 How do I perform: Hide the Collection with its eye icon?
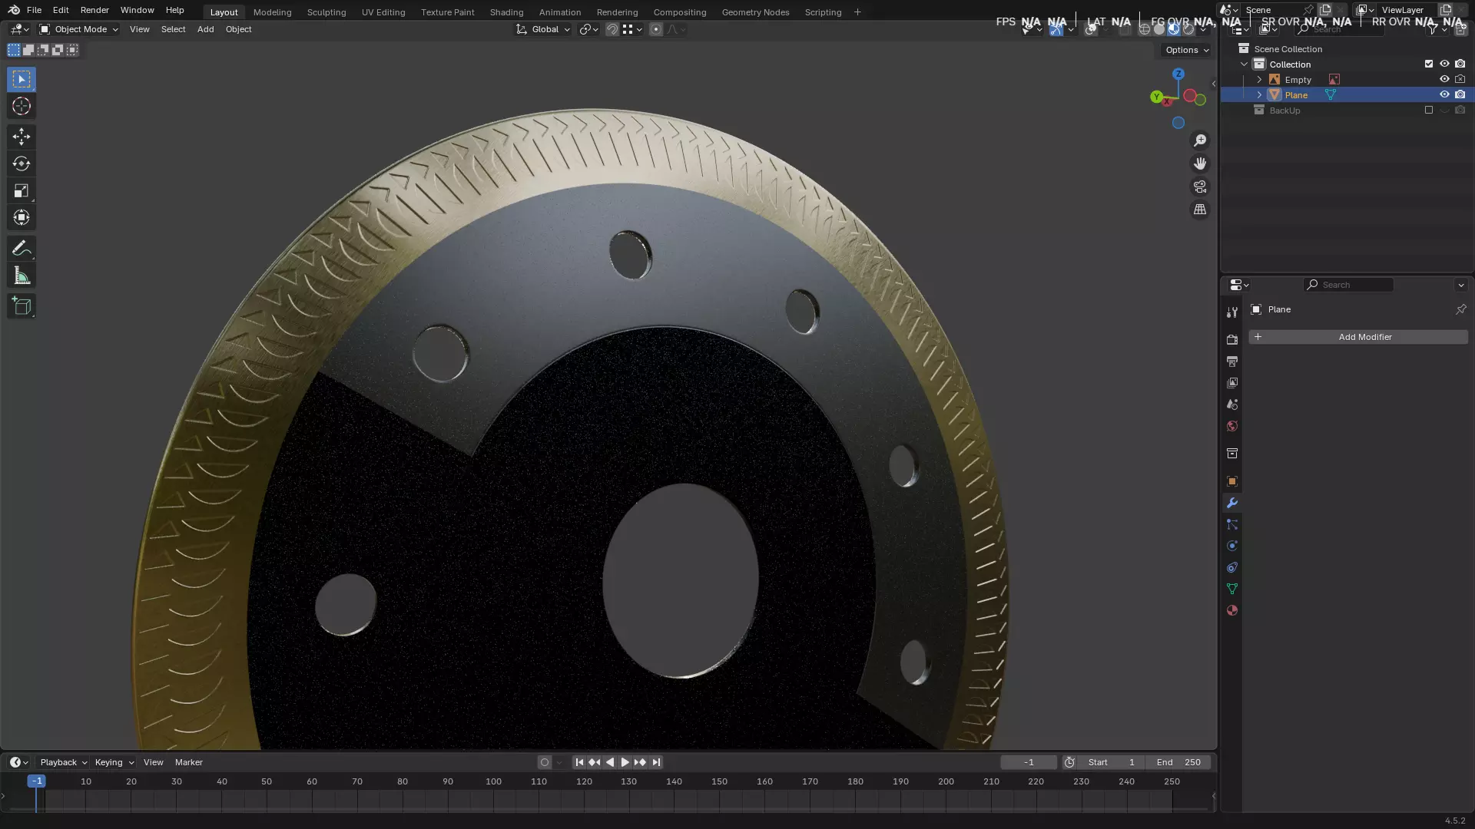coord(1444,64)
